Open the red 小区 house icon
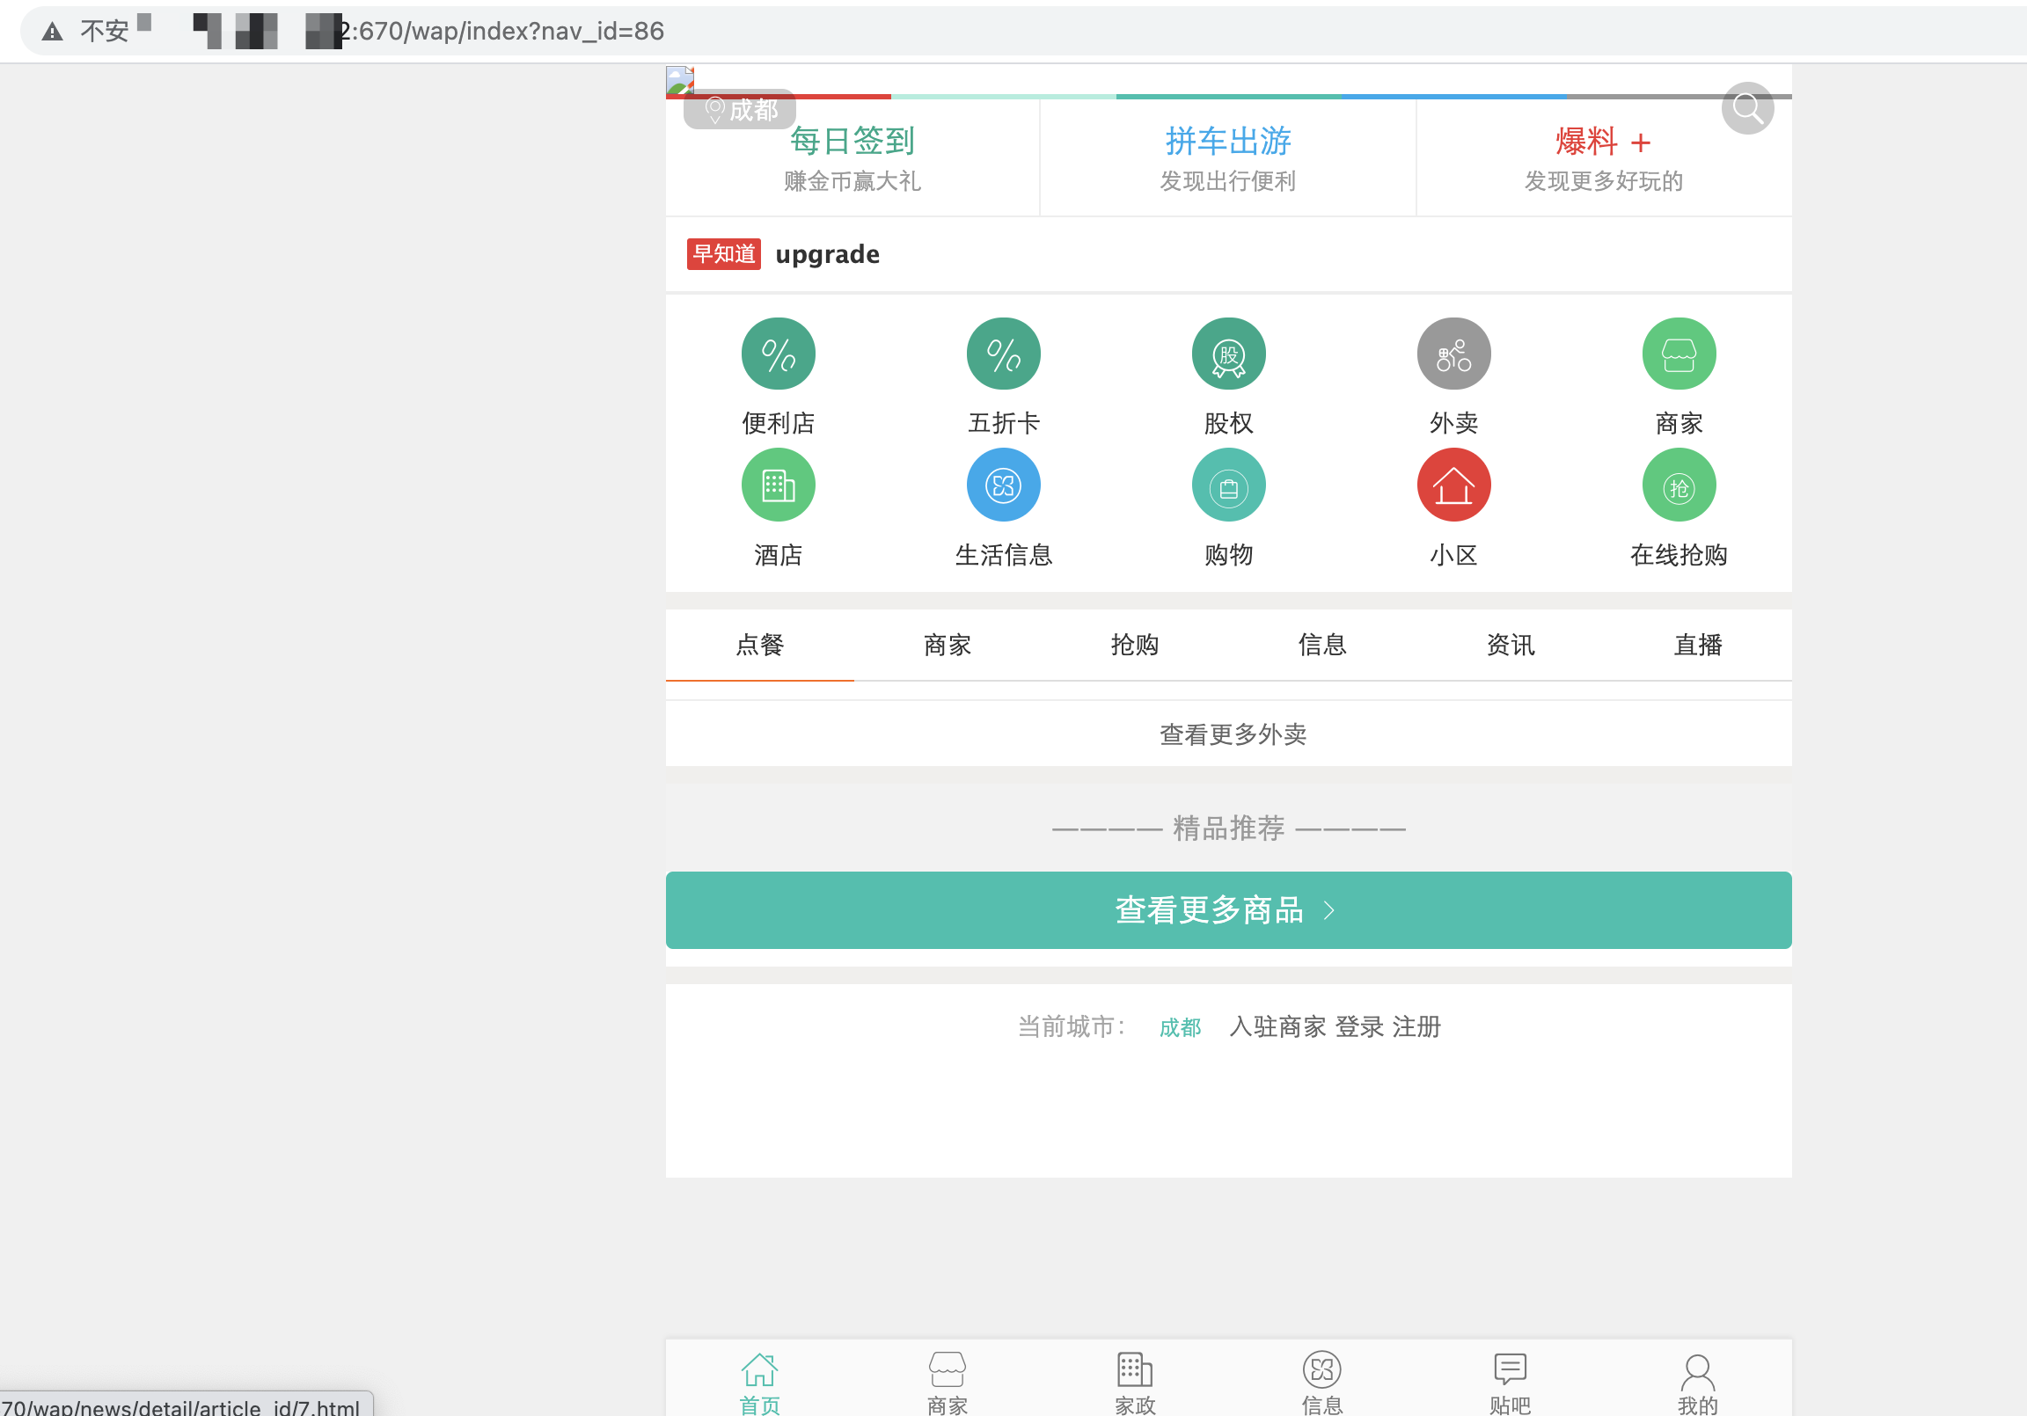2027x1416 pixels. (x=1453, y=485)
